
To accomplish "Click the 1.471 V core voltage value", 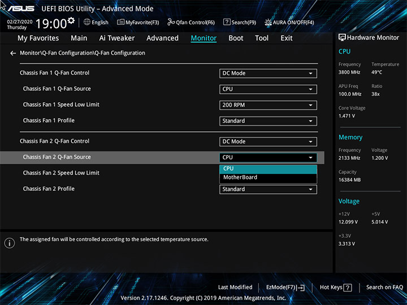I will (x=347, y=116).
